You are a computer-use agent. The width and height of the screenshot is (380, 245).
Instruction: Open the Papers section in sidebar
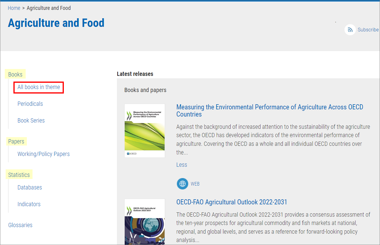(16, 141)
